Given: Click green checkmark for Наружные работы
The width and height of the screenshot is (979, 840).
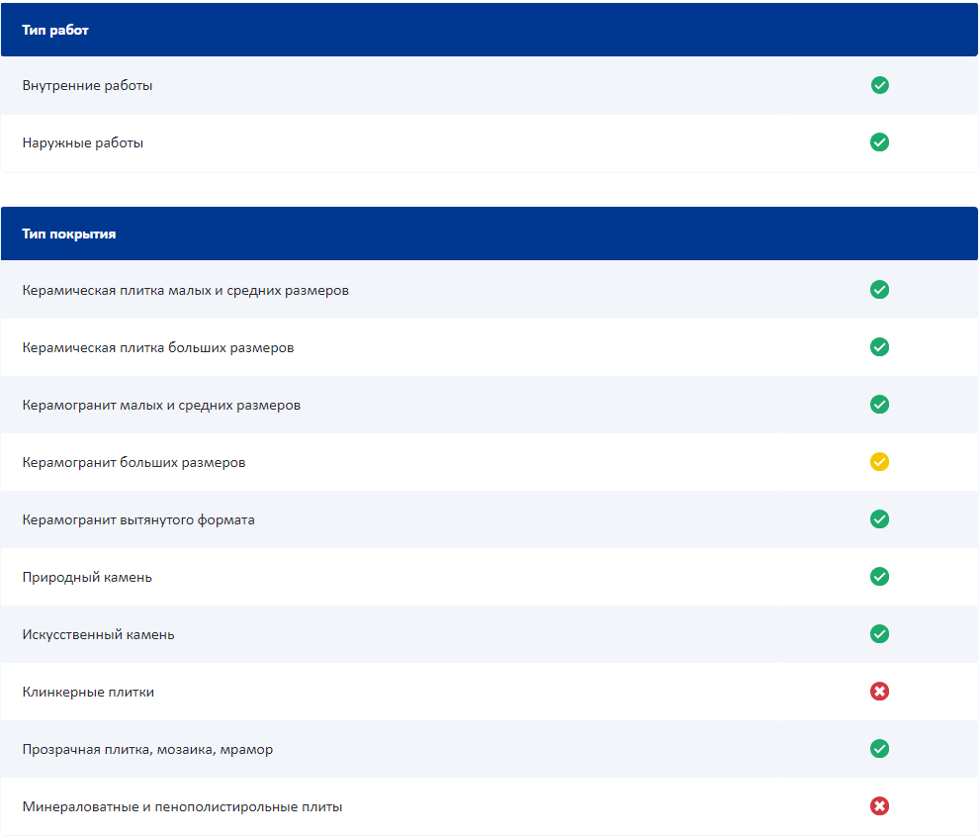Looking at the screenshot, I should coord(879,142).
